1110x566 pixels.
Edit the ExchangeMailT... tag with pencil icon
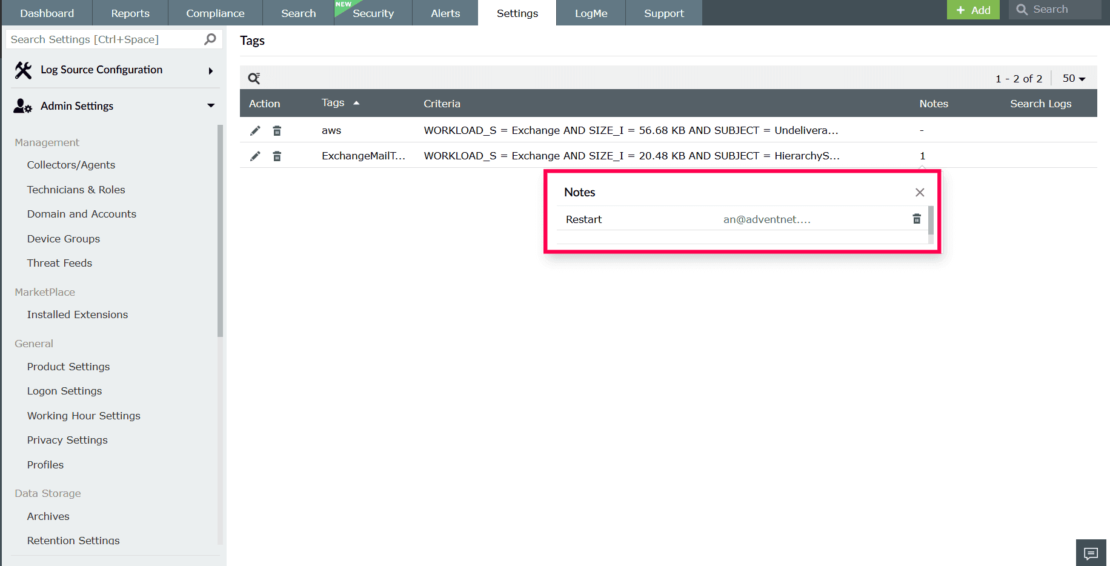[255, 156]
